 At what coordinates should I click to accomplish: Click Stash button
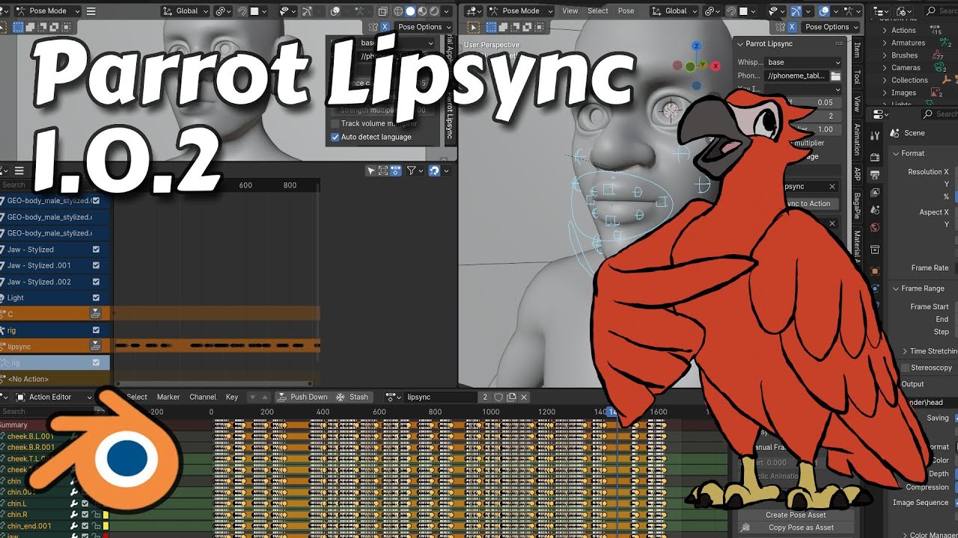point(353,397)
